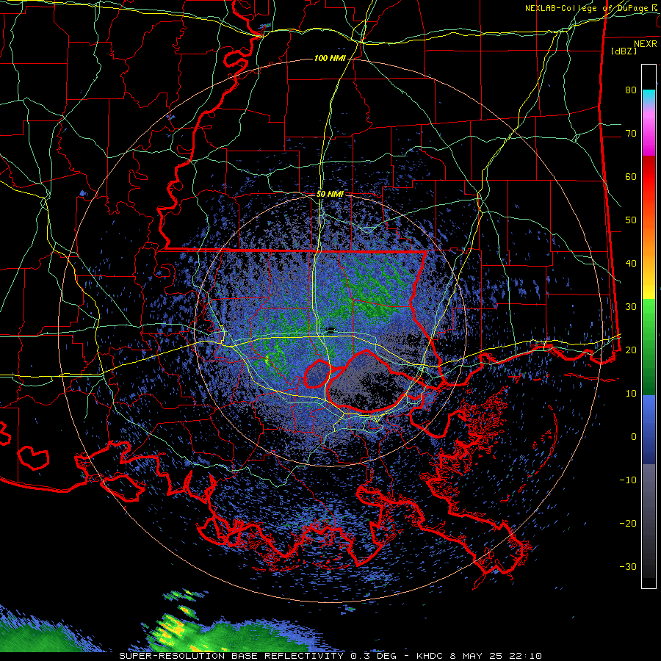Screen dimensions: 661x661
Task: Click the 10 value on the dBZ scale
Action: (631, 394)
